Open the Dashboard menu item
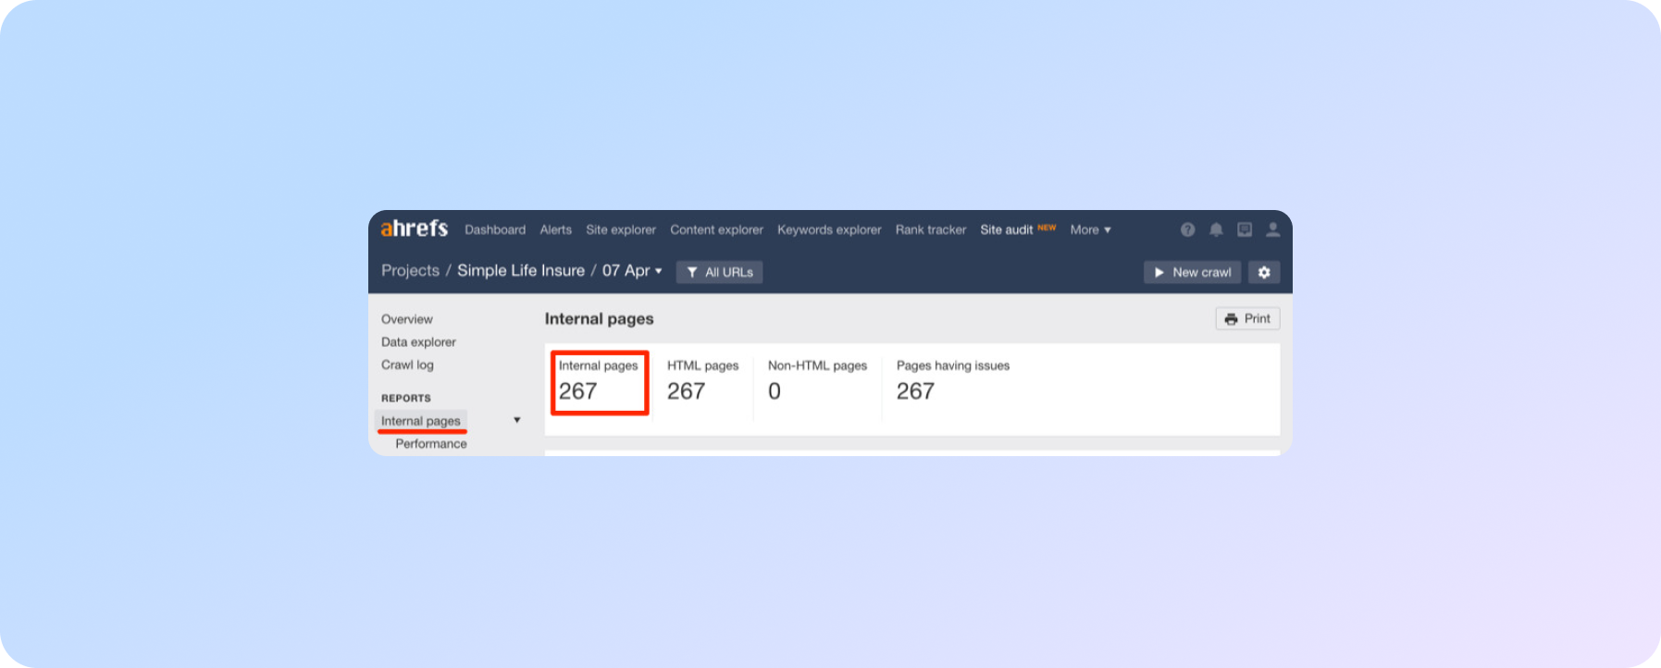This screenshot has height=668, width=1661. pyautogui.click(x=495, y=229)
